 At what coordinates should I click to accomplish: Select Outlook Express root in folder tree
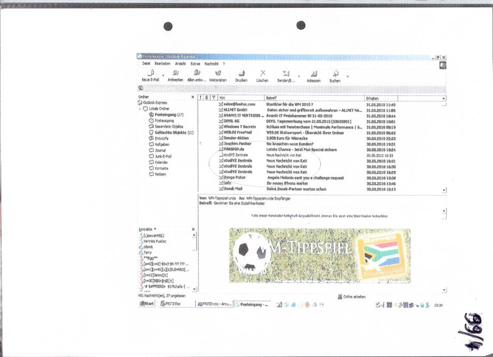(153, 103)
